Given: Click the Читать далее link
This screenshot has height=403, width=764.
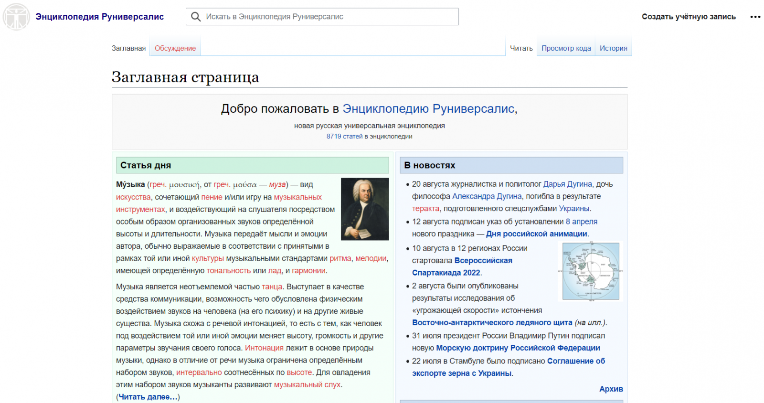Looking at the screenshot, I should pos(148,397).
